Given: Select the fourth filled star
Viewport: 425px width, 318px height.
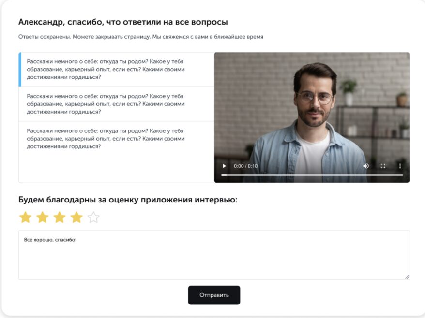Looking at the screenshot, I should click(76, 217).
